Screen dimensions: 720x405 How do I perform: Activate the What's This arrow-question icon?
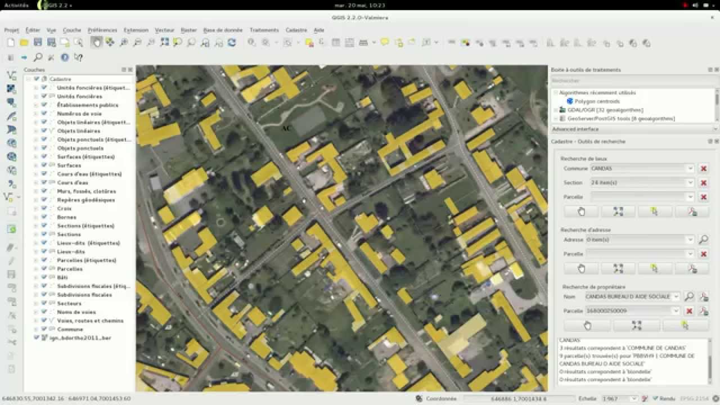[x=79, y=57]
